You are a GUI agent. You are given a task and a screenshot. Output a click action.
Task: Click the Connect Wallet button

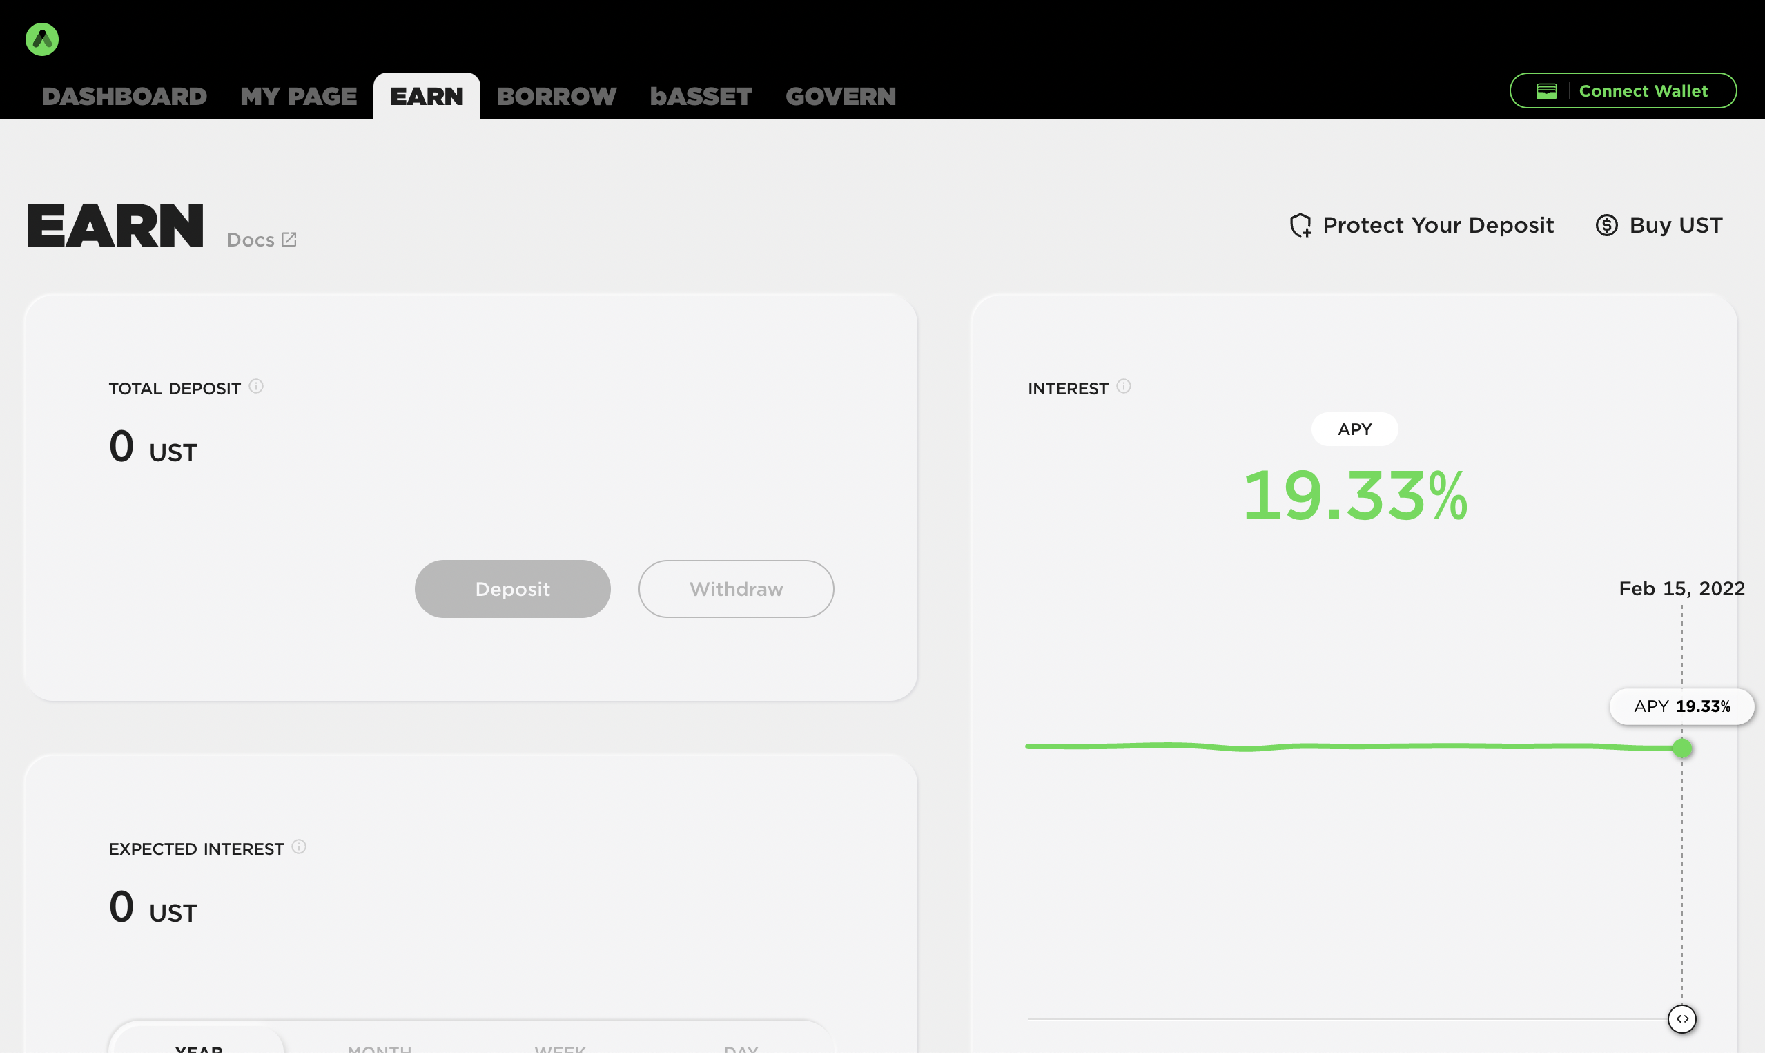coord(1623,91)
